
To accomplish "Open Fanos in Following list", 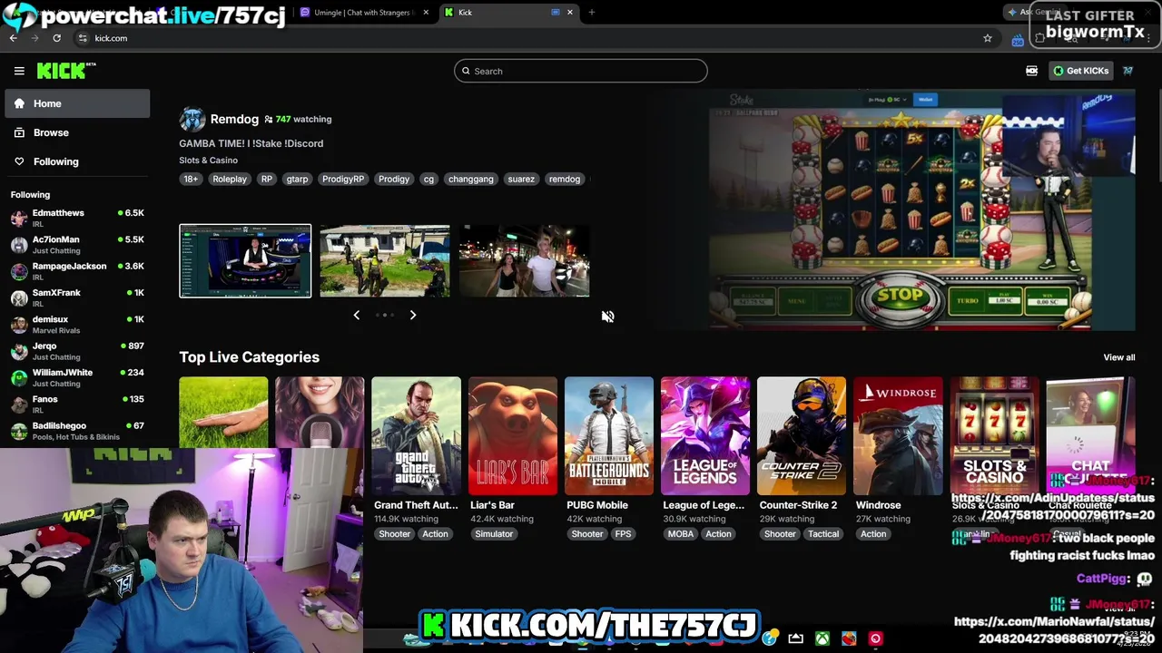I will click(77, 404).
